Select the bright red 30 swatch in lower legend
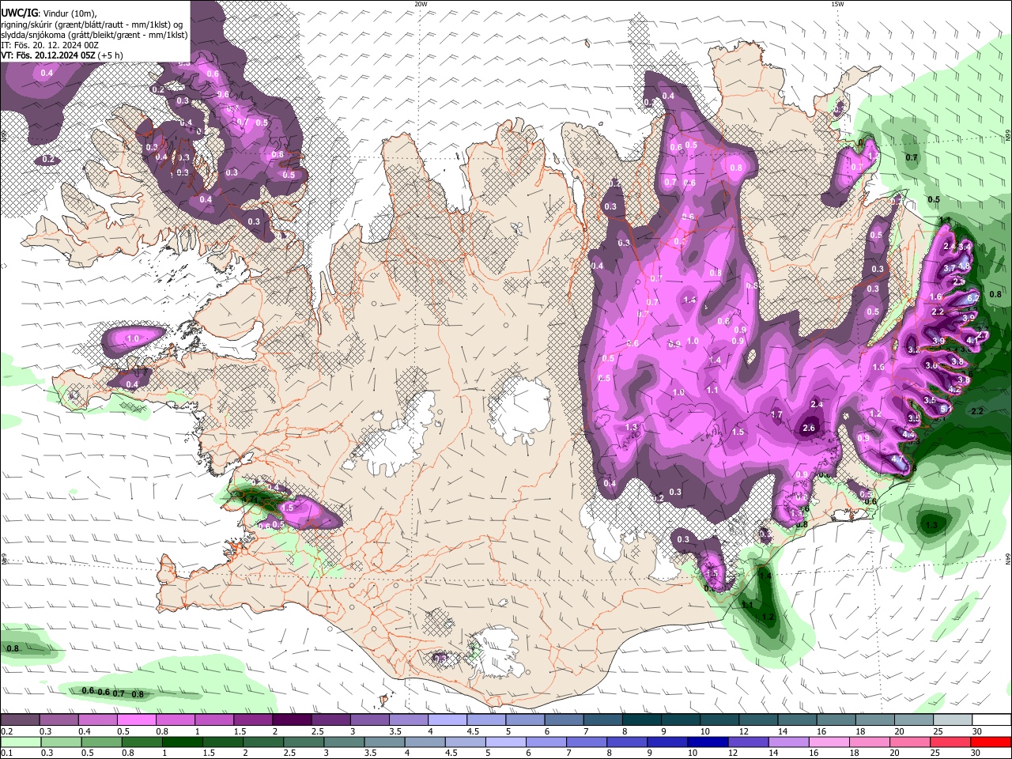Screen dimensions: 1012x759 pos(991,742)
